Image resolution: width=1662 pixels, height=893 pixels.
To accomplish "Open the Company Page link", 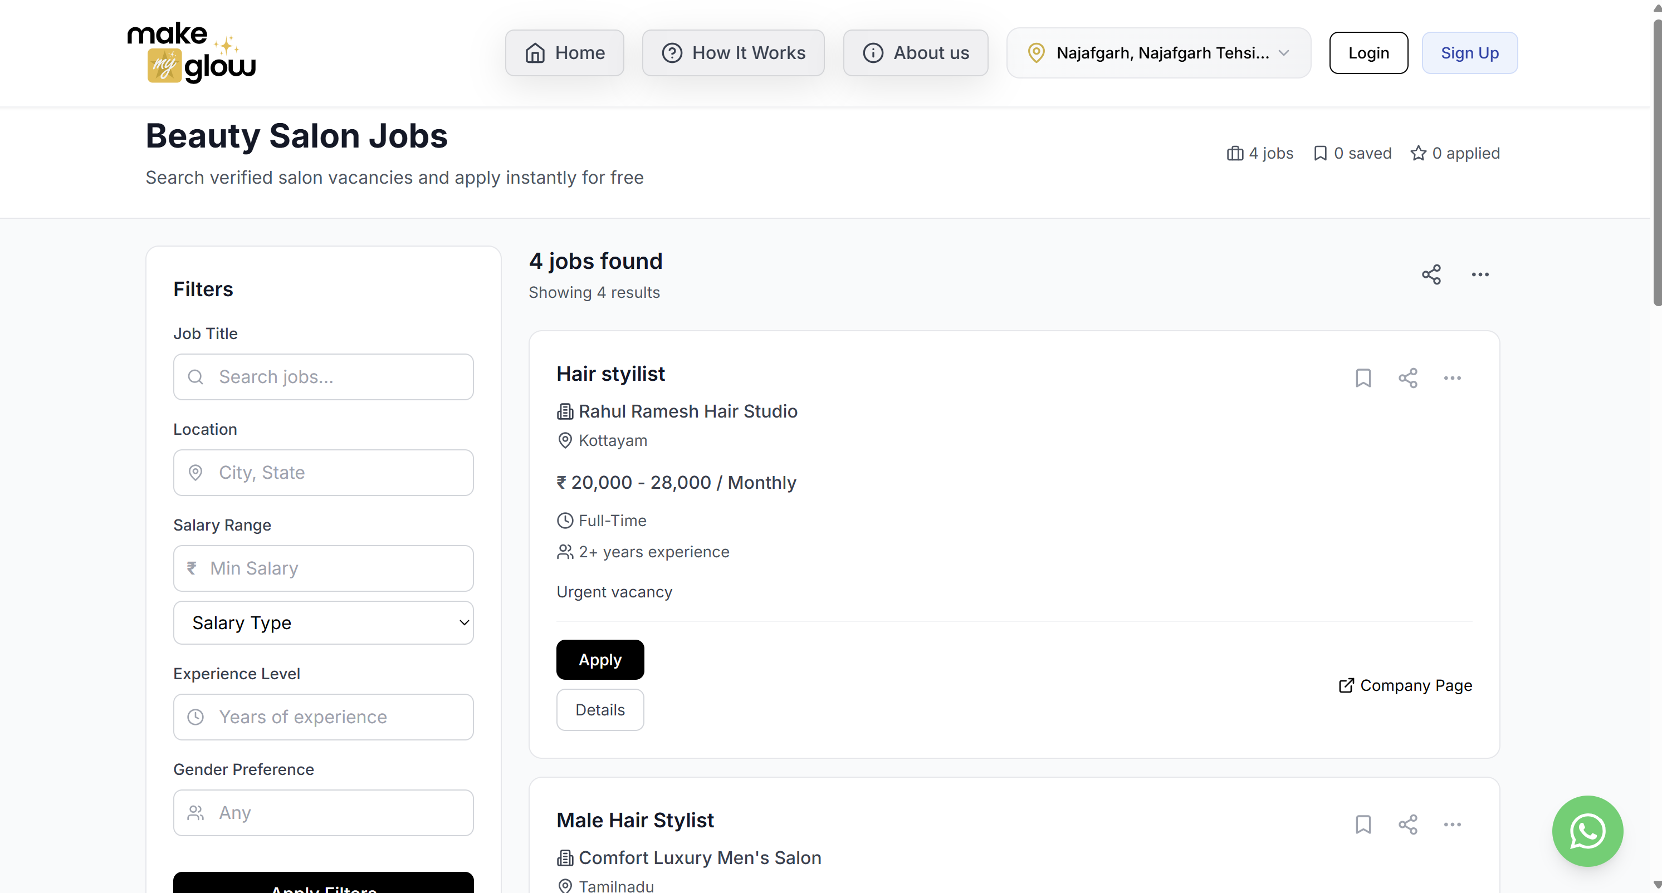I will (x=1405, y=685).
